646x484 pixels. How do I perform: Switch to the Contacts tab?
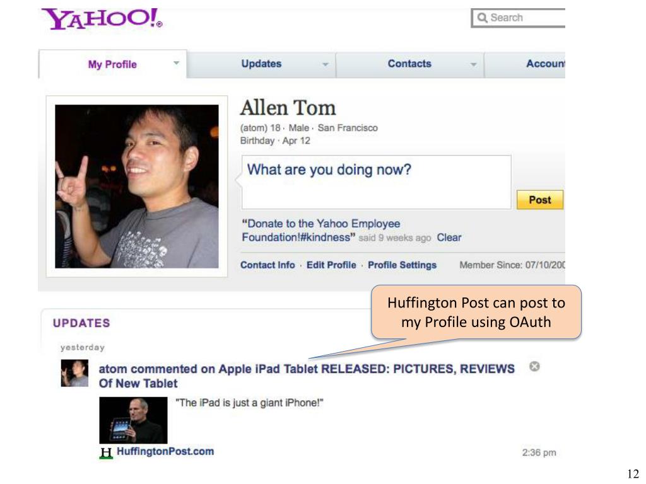click(x=409, y=64)
